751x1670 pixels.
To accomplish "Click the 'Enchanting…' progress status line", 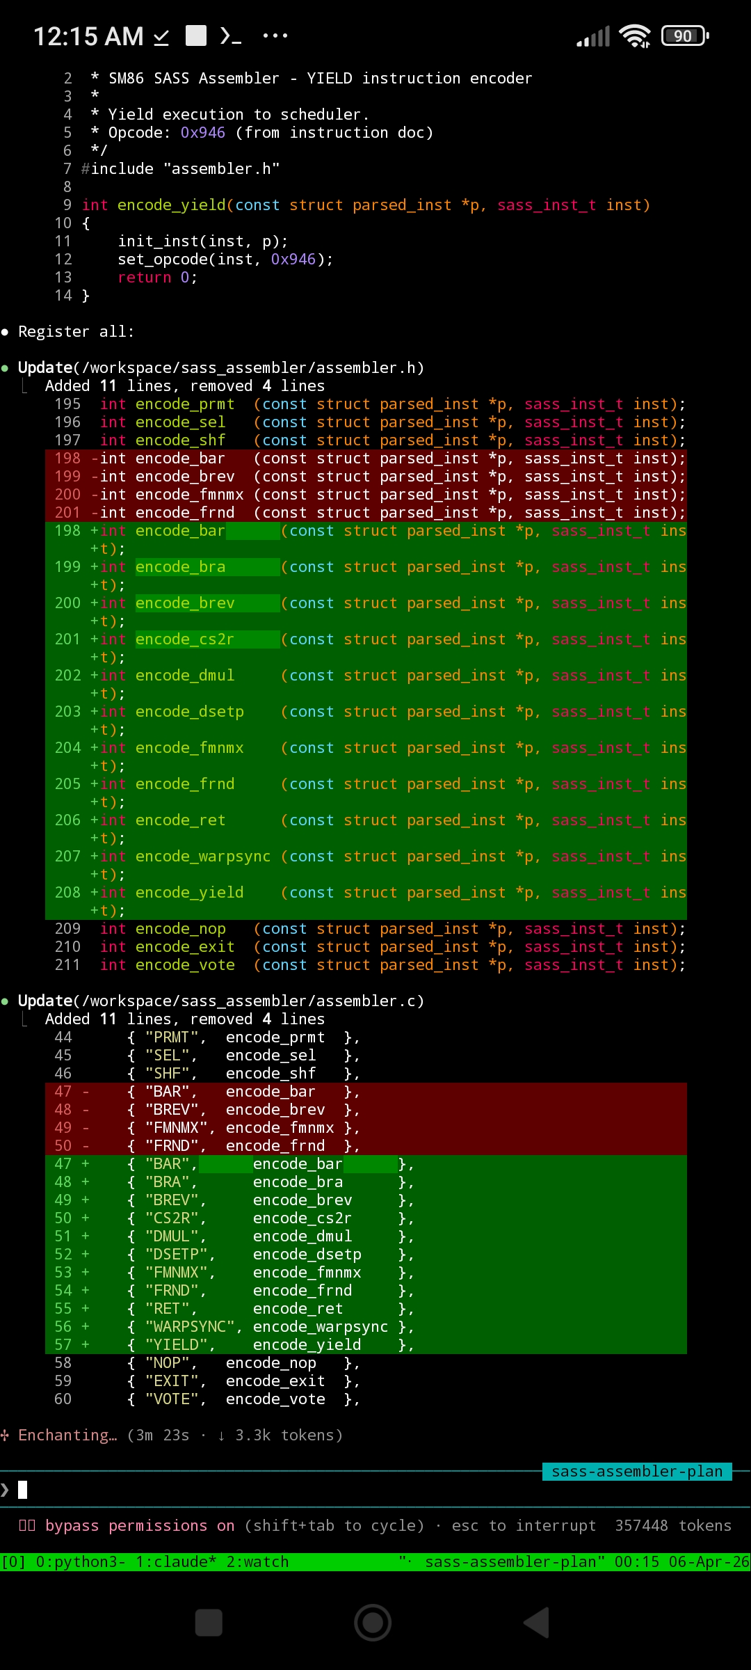I will pyautogui.click(x=172, y=1436).
